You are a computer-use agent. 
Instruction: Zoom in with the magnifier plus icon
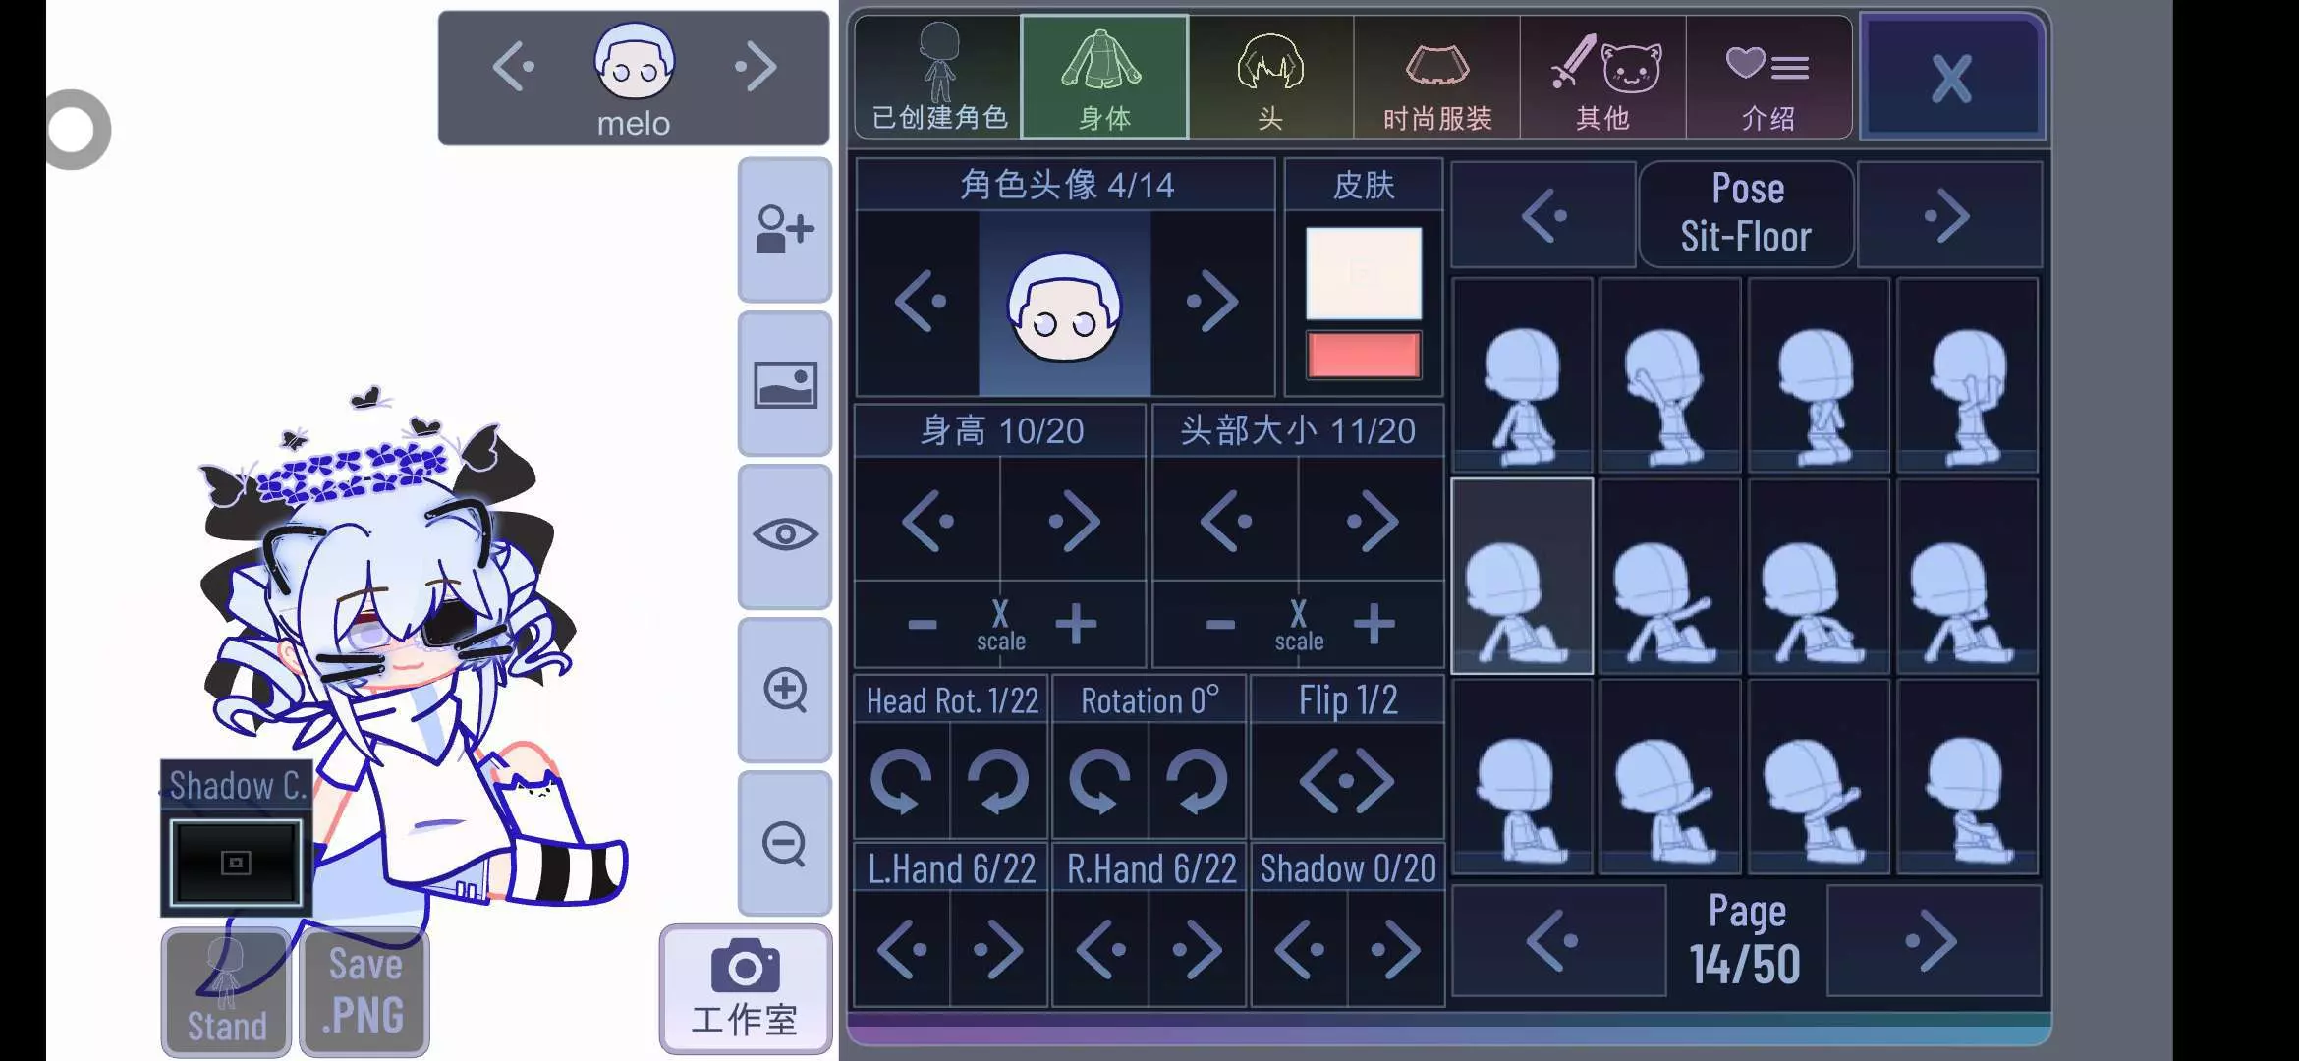click(x=784, y=690)
